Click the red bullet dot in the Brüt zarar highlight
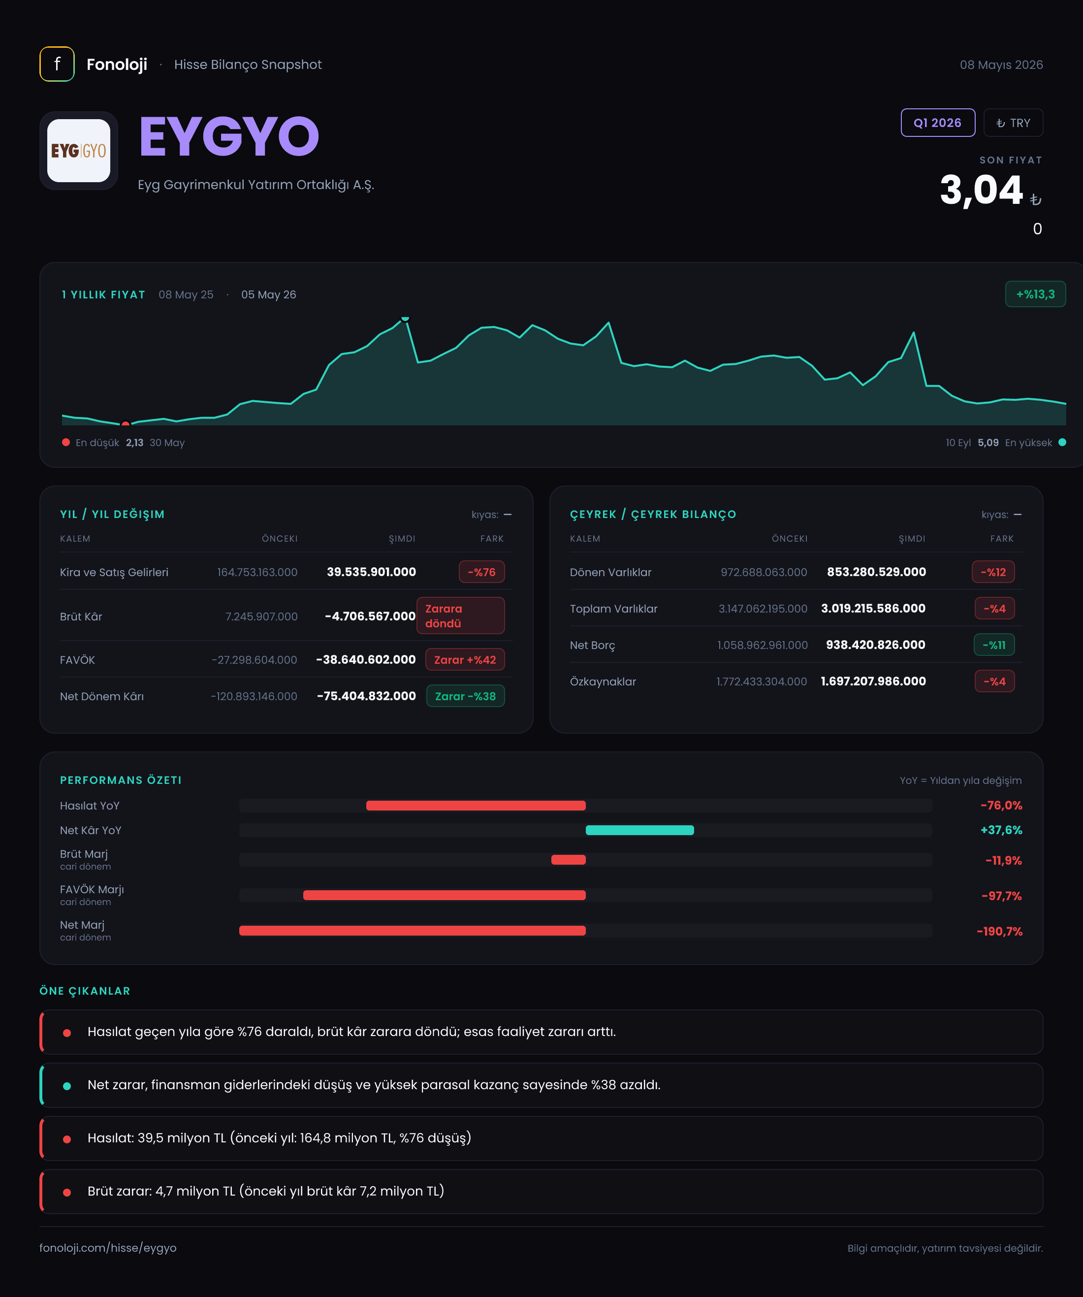 66,1192
